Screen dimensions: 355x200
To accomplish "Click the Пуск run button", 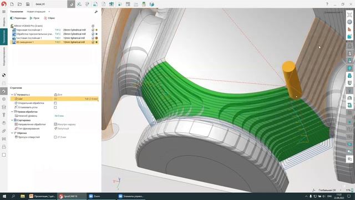I will [x=34, y=18].
